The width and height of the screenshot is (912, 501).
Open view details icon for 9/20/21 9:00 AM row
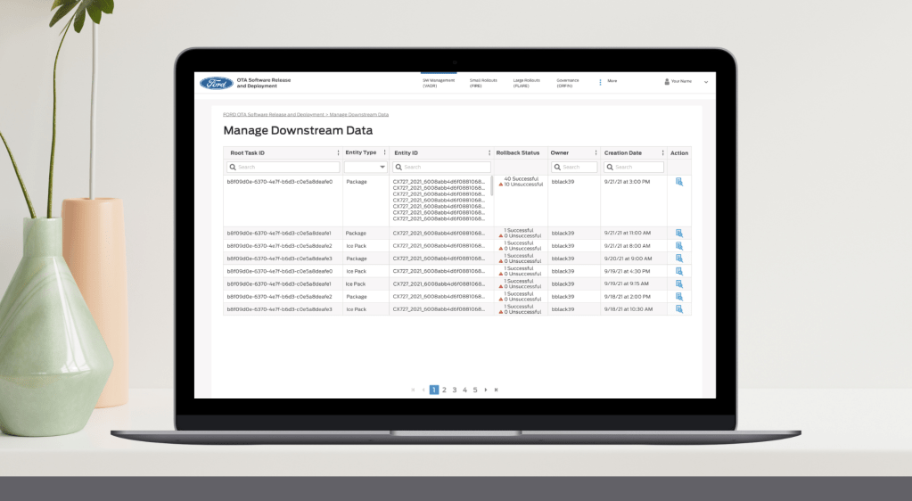pos(678,259)
